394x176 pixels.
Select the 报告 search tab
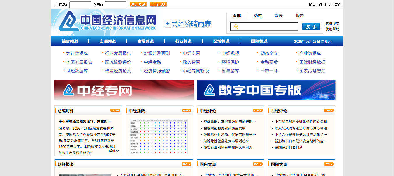(300, 16)
